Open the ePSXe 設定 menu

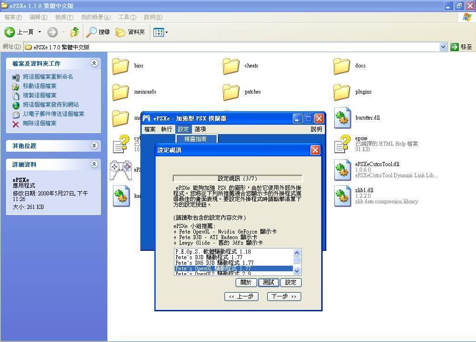[183, 129]
